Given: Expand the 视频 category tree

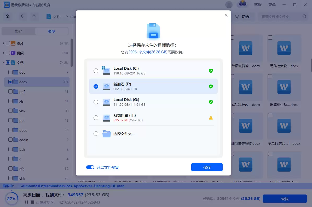Looking at the screenshot, I should click(x=4, y=53).
